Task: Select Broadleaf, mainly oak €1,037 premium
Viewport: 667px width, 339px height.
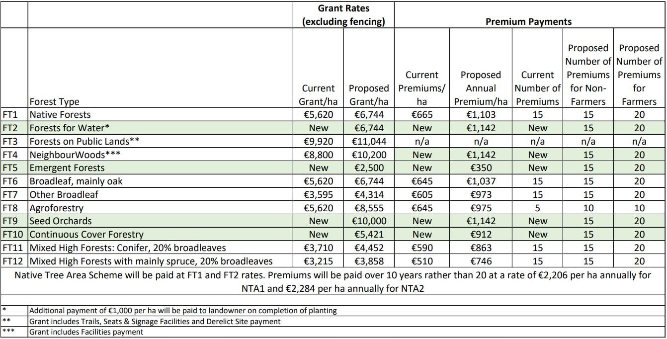Action: (481, 181)
